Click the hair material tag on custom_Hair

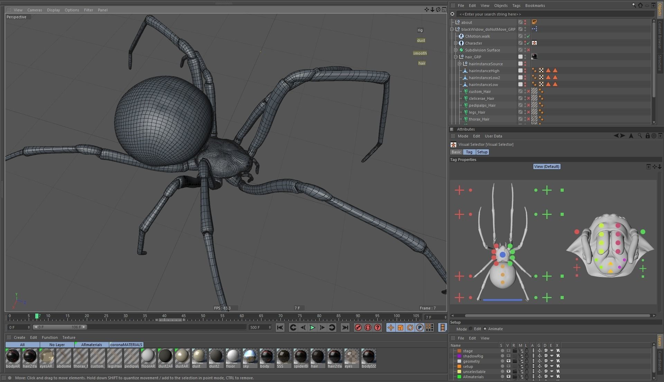[x=534, y=91]
